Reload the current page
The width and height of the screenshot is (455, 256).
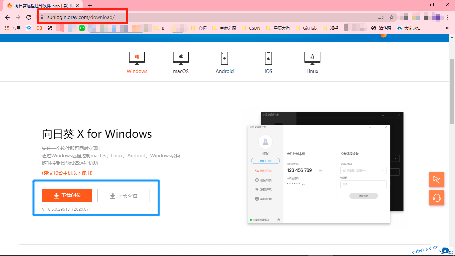coord(29,17)
